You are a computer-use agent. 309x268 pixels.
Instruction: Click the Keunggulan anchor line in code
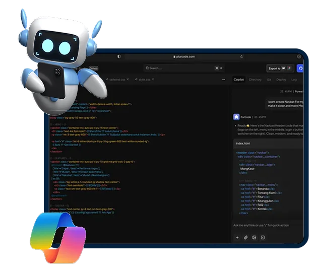[260, 201]
